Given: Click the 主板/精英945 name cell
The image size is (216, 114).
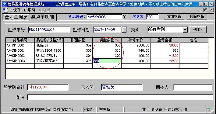Looking at the screenshot, I should tap(49, 61).
